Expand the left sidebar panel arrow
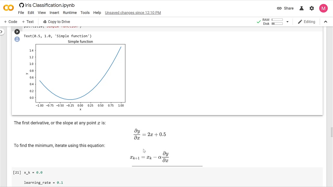Screen dimensions: 333x187 tap(2, 32)
